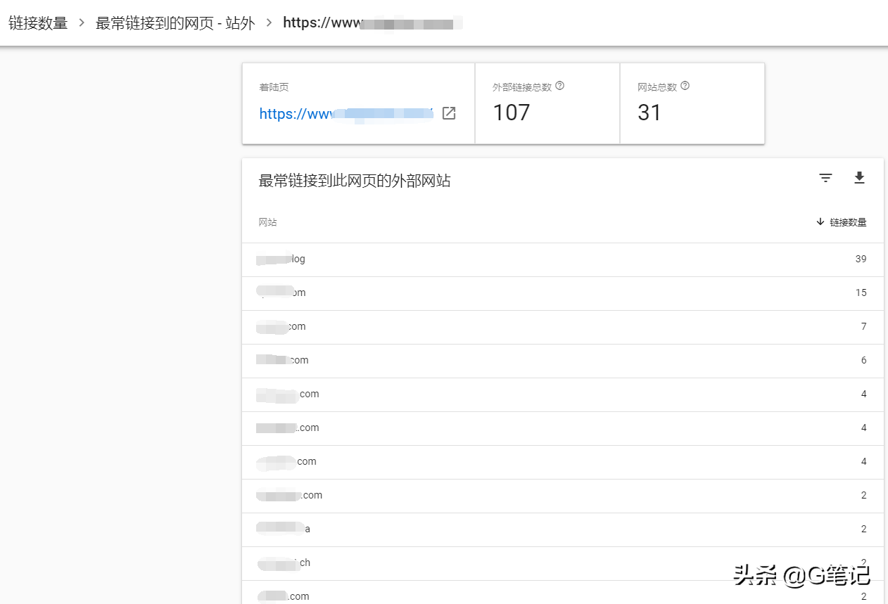Open the landing page external link icon
Image resolution: width=888 pixels, height=604 pixels.
[449, 113]
